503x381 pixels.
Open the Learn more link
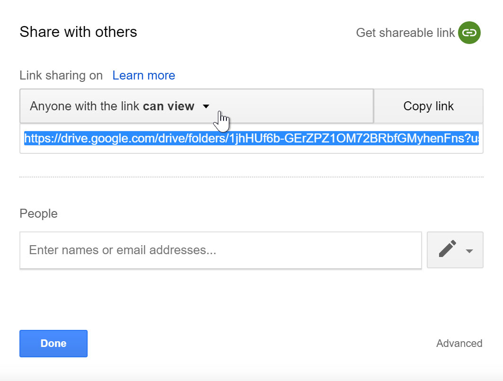pyautogui.click(x=144, y=75)
